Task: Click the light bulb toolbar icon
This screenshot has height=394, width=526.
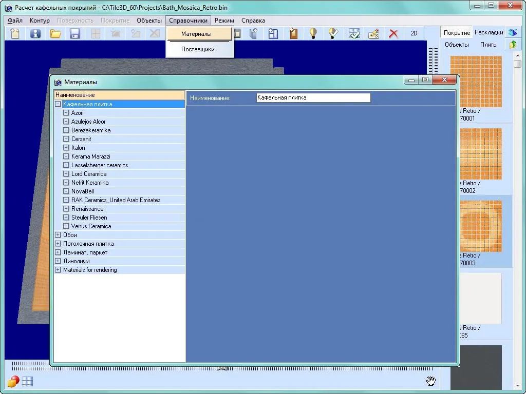Action: (x=313, y=33)
